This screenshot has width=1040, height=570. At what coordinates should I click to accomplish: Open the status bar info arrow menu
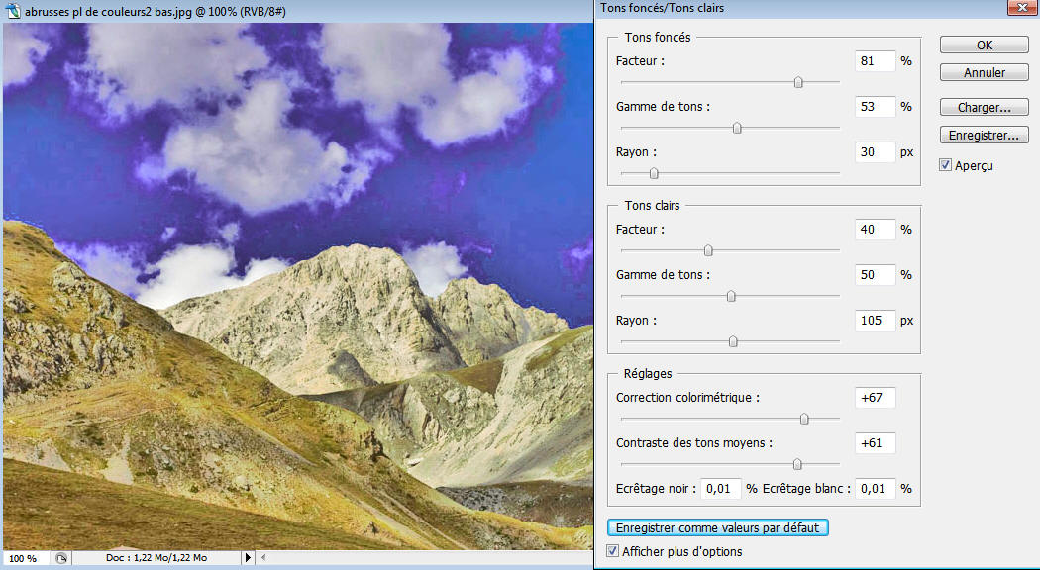pos(248,558)
